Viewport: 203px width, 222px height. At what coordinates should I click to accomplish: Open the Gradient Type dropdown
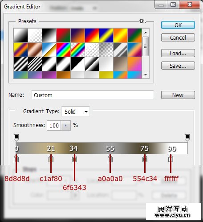[76, 111]
